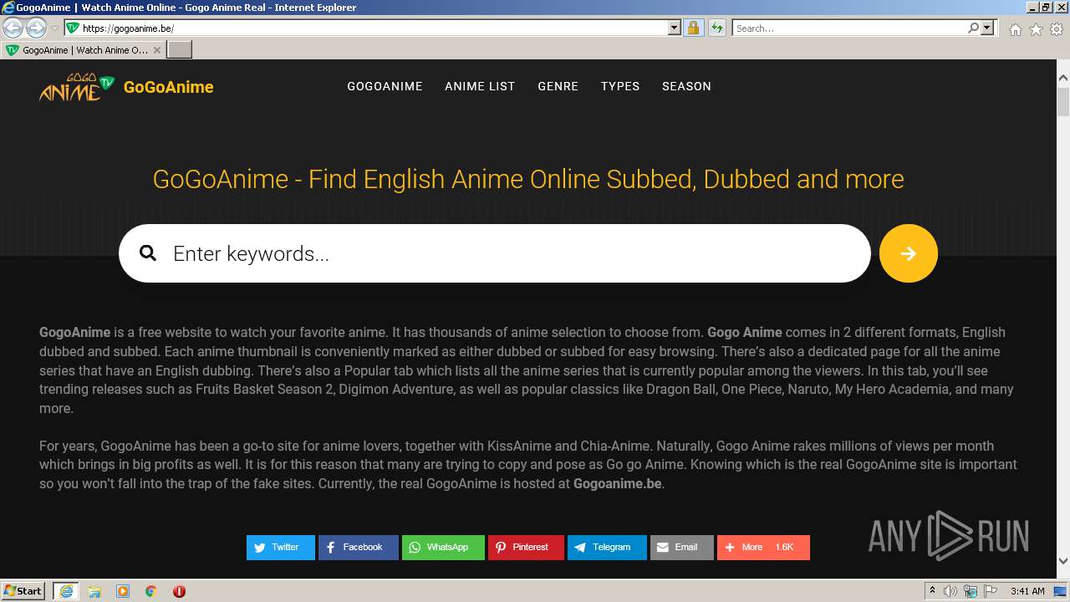The height and width of the screenshot is (602, 1070).
Task: Share the page via WhatsApp
Action: (x=443, y=548)
